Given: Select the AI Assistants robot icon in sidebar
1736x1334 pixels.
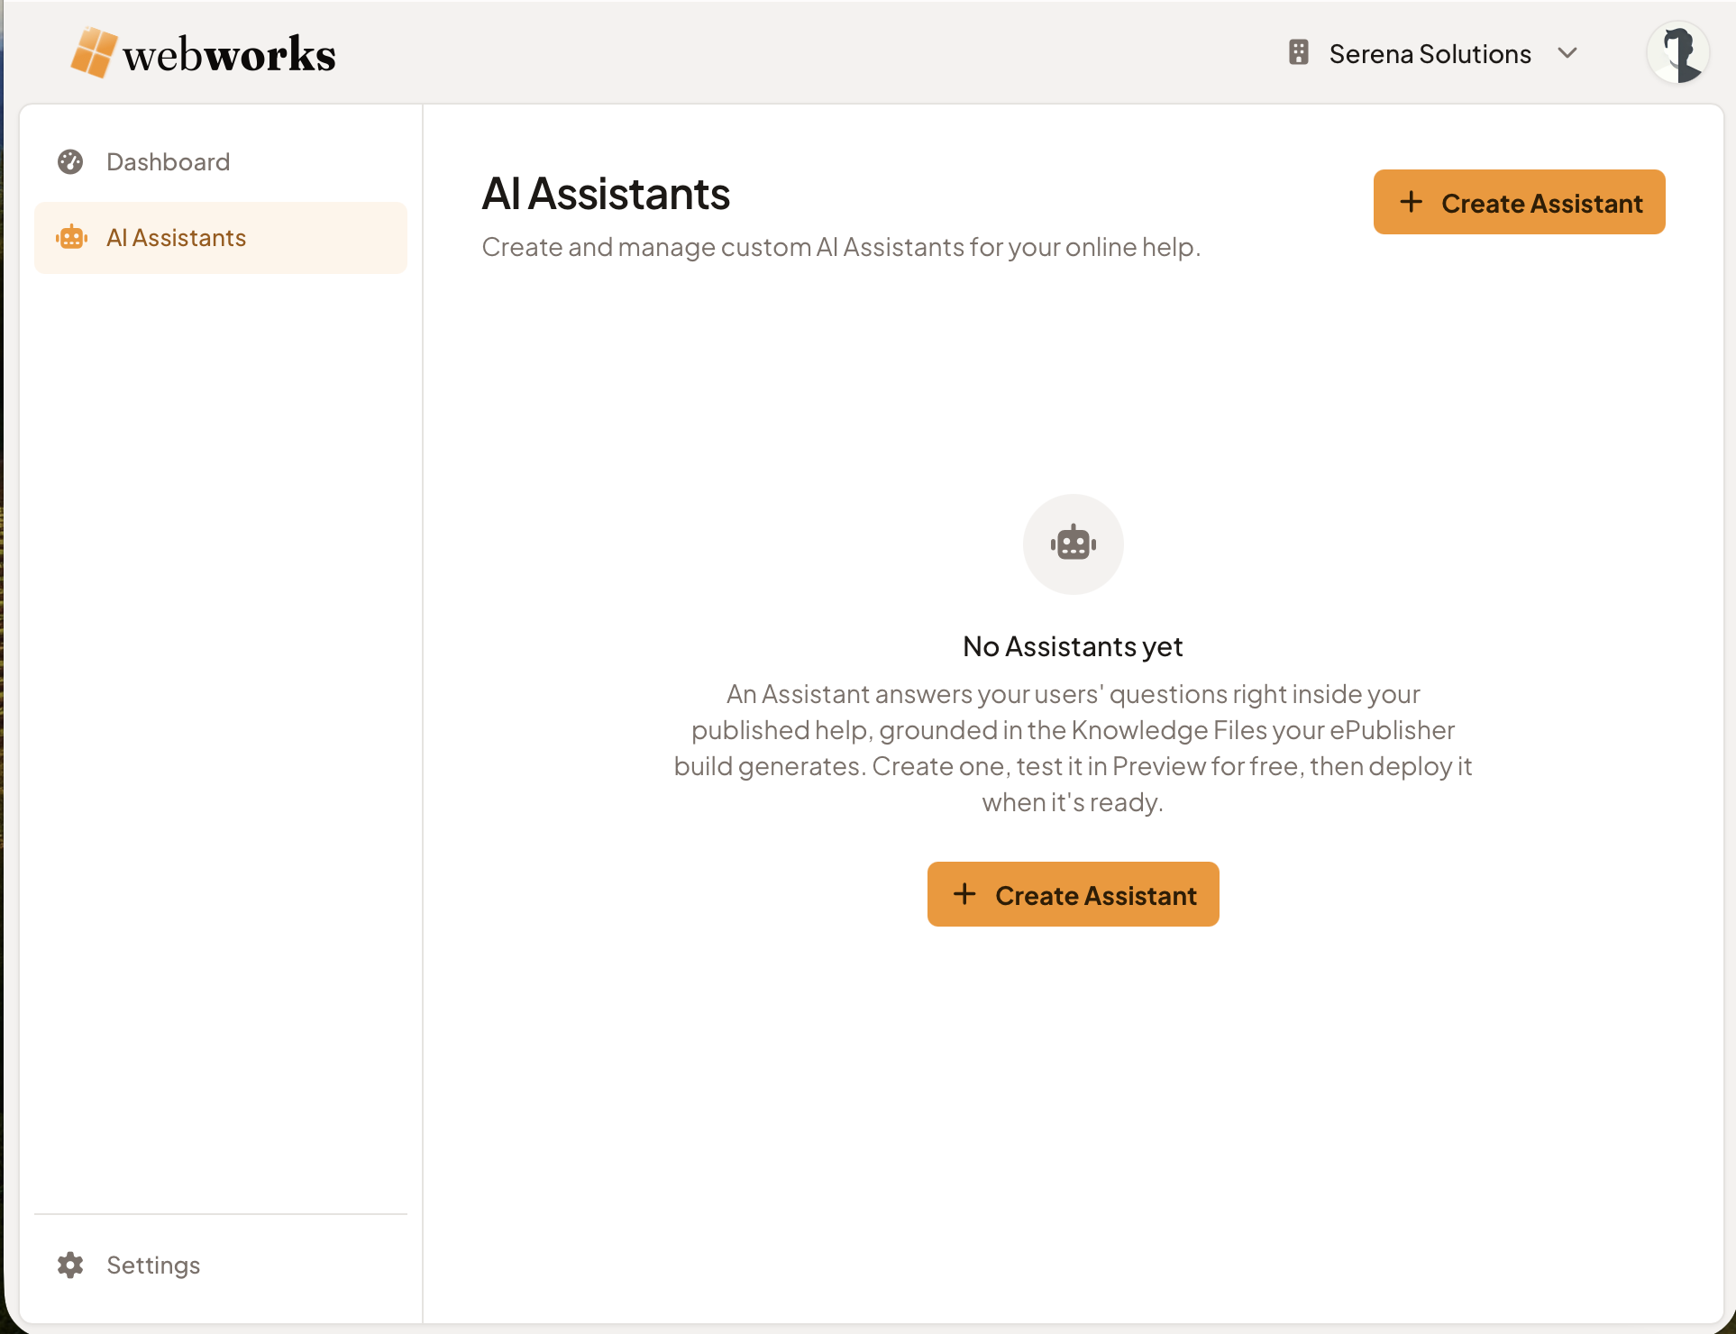Looking at the screenshot, I should 71,238.
